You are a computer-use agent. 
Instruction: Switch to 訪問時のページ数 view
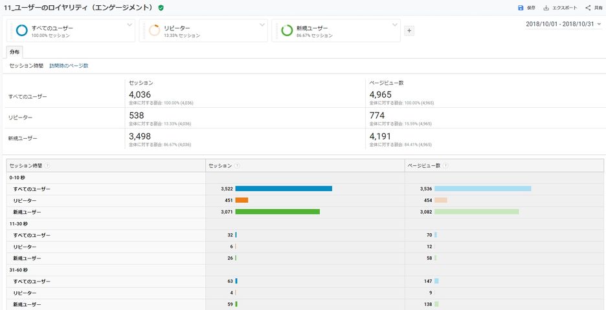[69, 66]
